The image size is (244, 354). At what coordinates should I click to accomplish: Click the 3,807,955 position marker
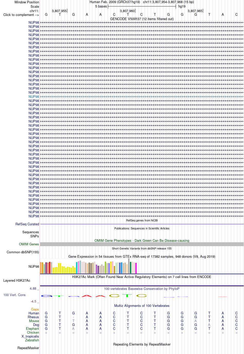tap(59, 11)
